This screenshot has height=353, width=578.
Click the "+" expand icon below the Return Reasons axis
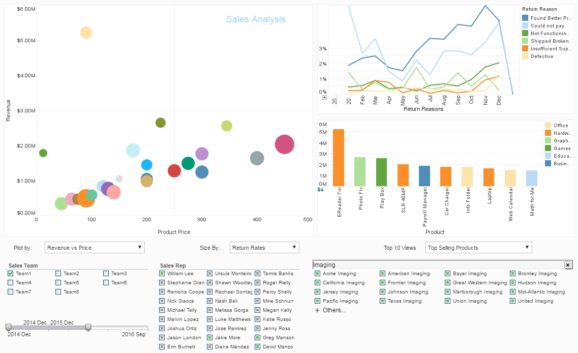pyautogui.click(x=324, y=97)
